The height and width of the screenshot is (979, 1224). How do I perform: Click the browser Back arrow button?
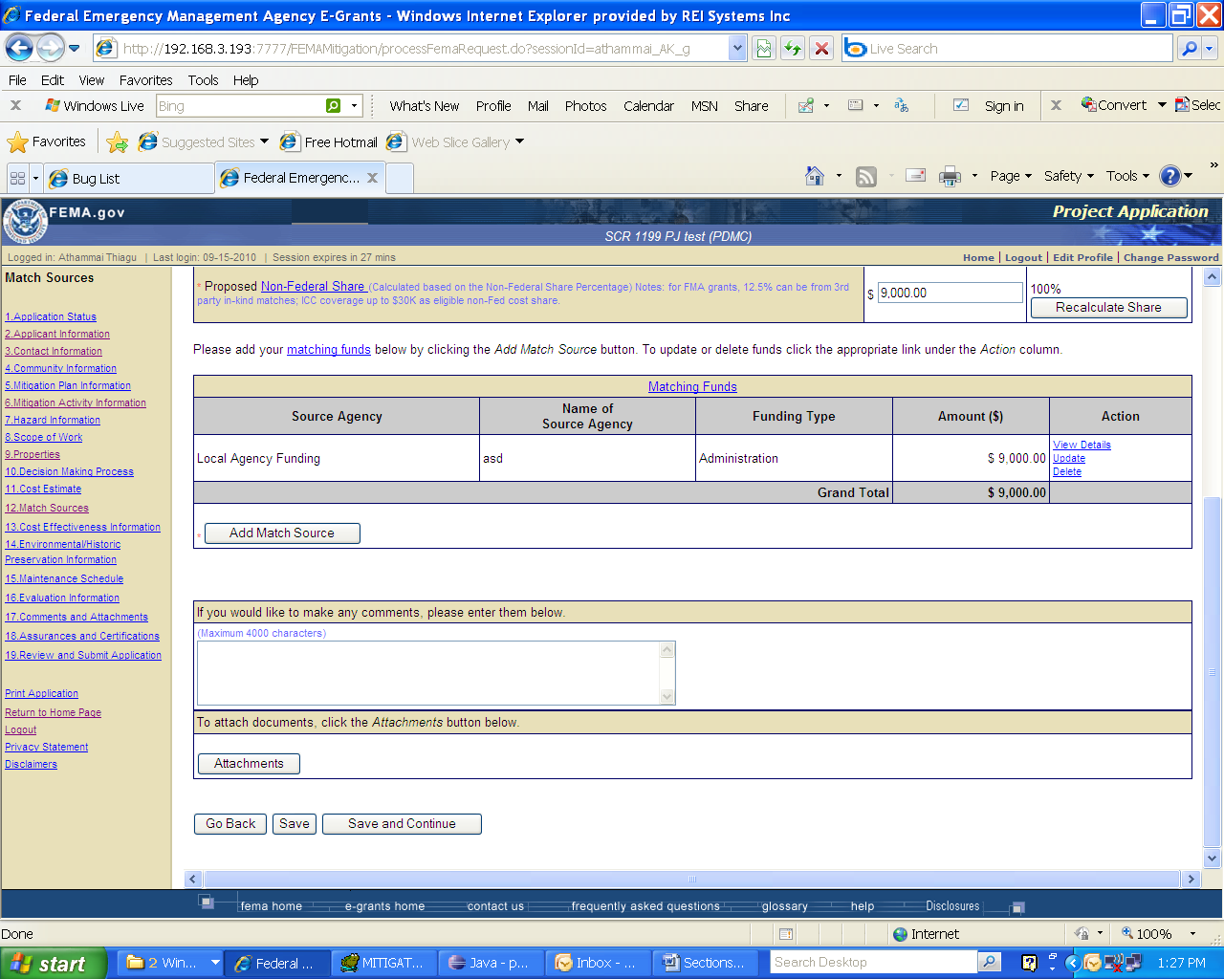coord(20,48)
